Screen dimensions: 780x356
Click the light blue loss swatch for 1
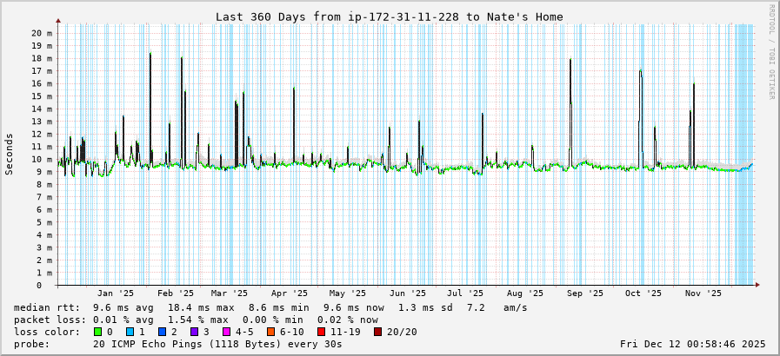click(130, 332)
